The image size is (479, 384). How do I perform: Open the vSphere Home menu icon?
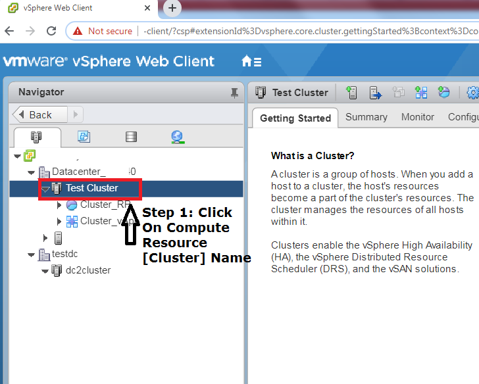tap(251, 62)
